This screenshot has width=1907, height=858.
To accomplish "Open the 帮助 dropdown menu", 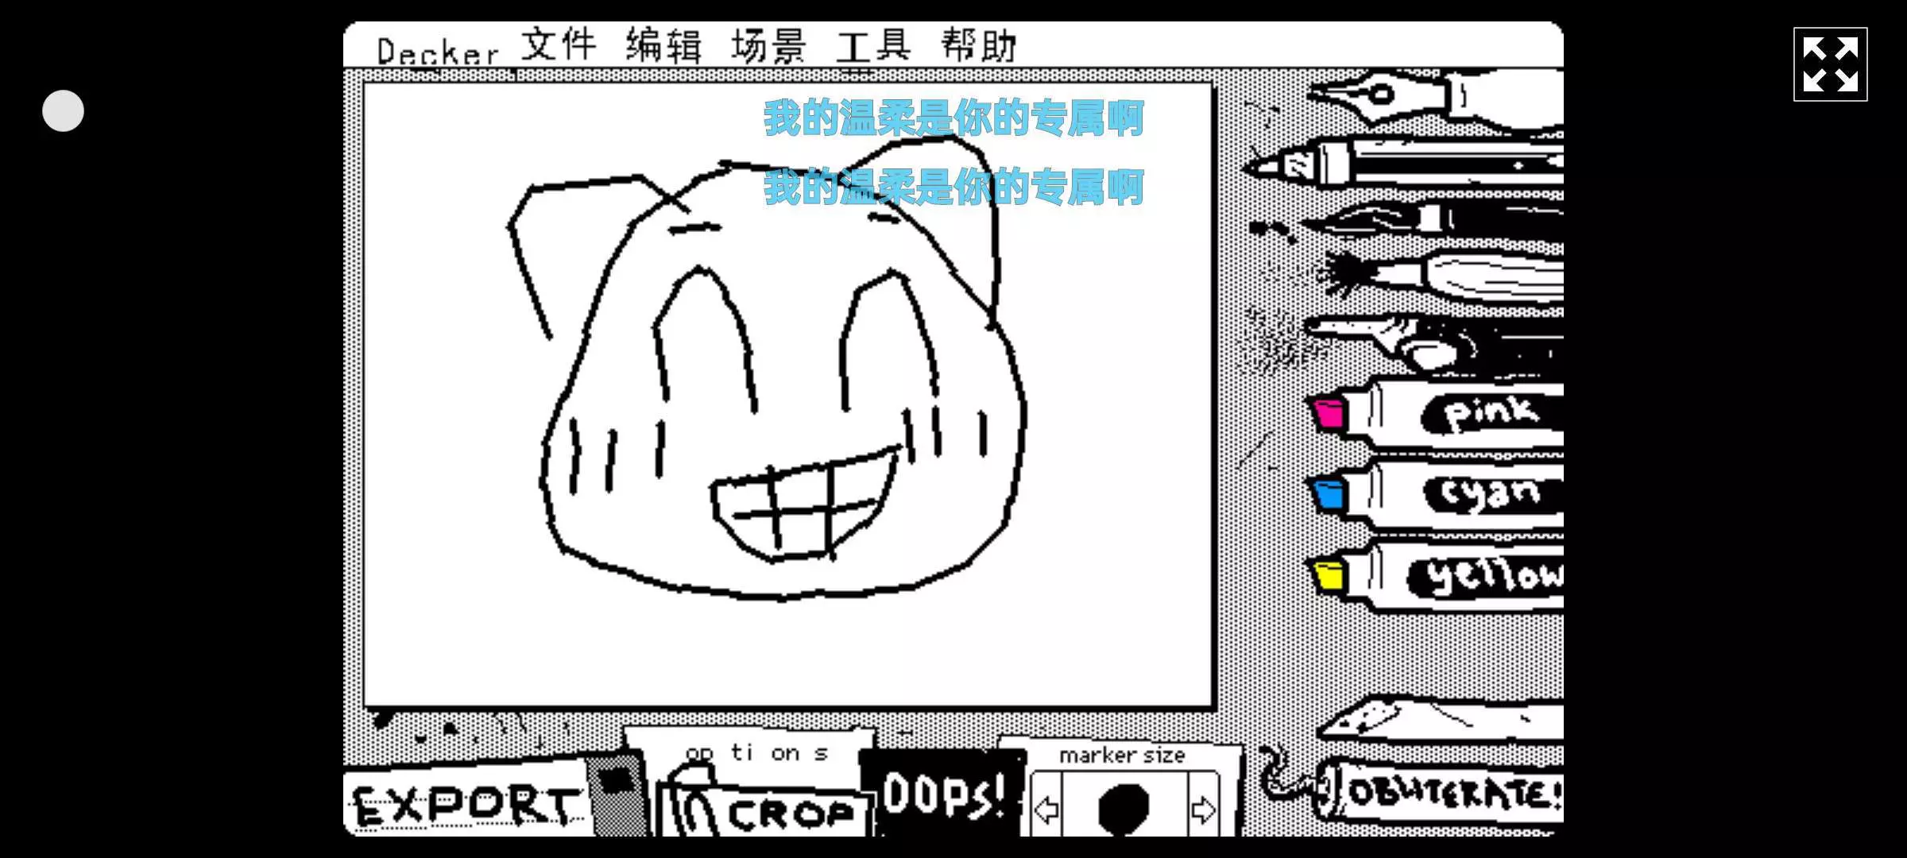I will click(979, 45).
